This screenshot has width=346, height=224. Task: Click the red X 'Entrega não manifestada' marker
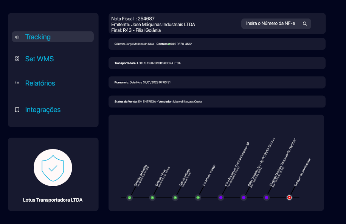(289, 198)
